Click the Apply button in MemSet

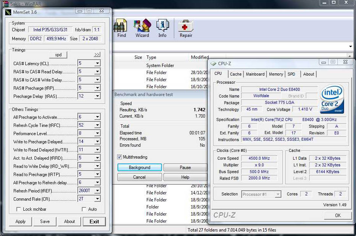pyautogui.click(x=20, y=221)
